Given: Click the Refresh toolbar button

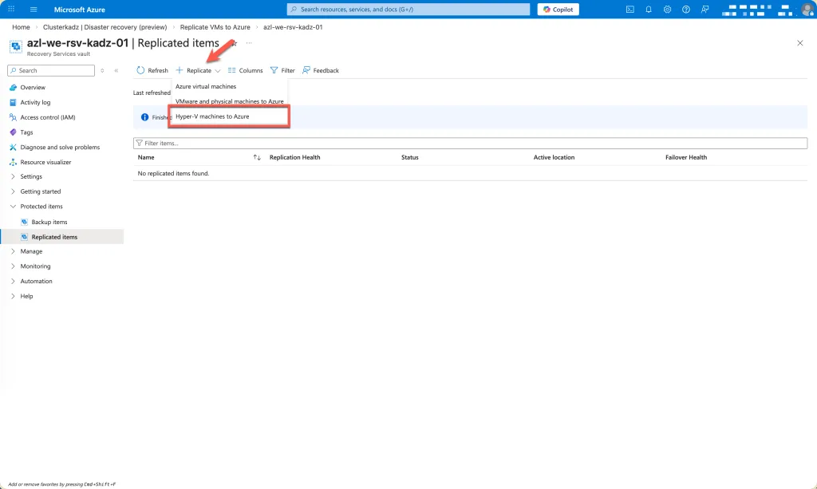Looking at the screenshot, I should [152, 70].
